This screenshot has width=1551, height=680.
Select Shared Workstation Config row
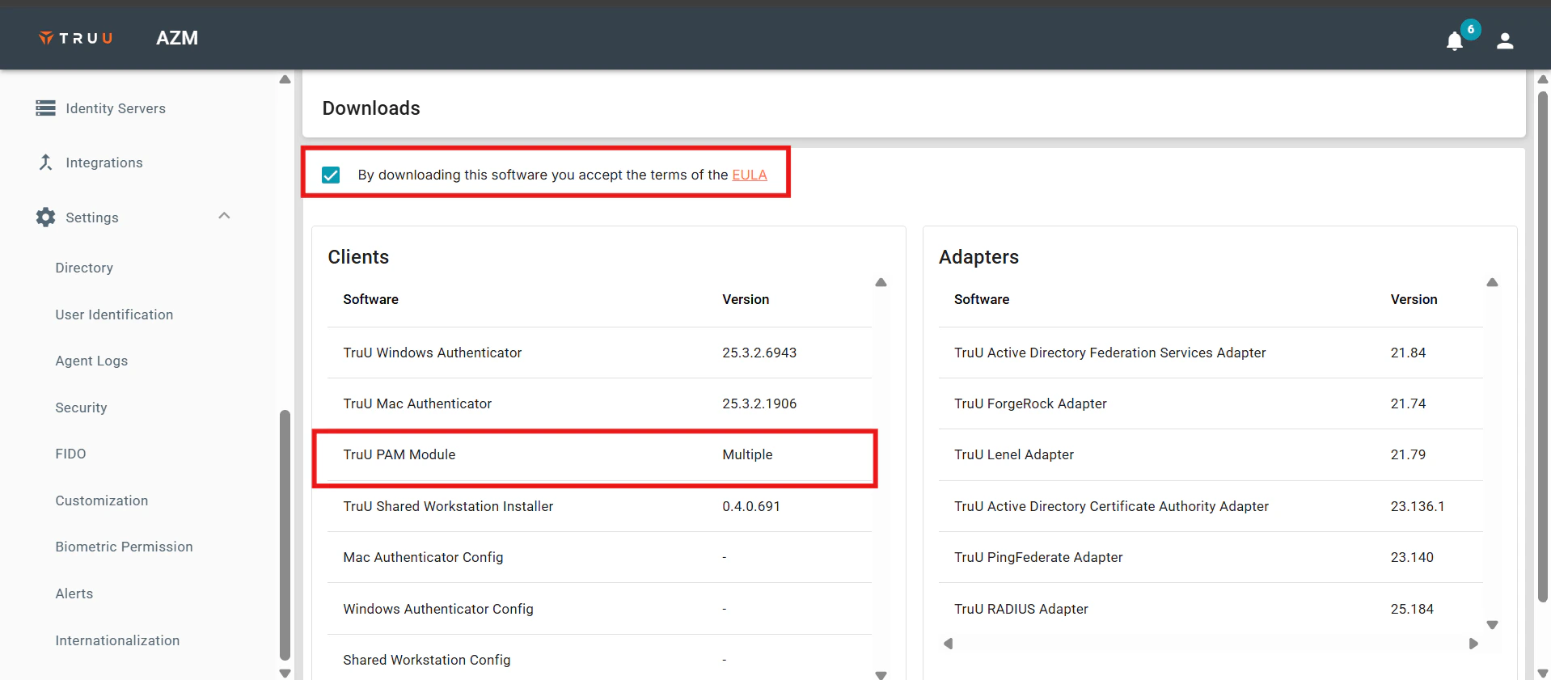[599, 660]
